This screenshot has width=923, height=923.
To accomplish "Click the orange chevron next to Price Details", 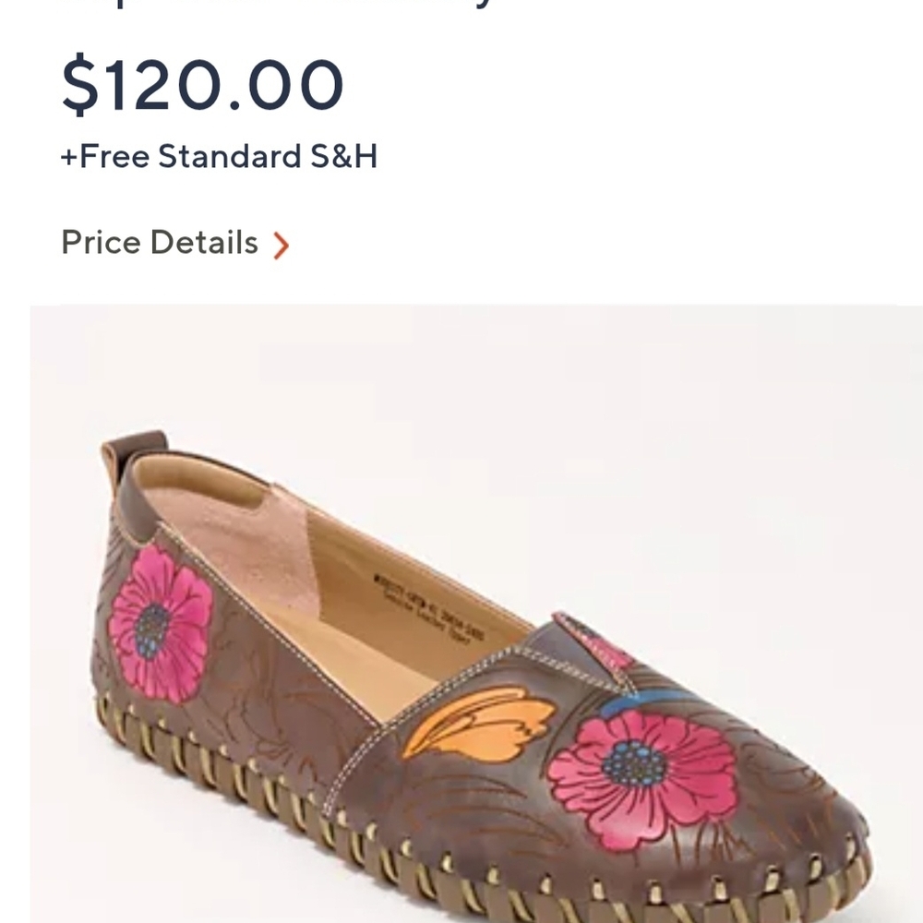I will pyautogui.click(x=282, y=244).
